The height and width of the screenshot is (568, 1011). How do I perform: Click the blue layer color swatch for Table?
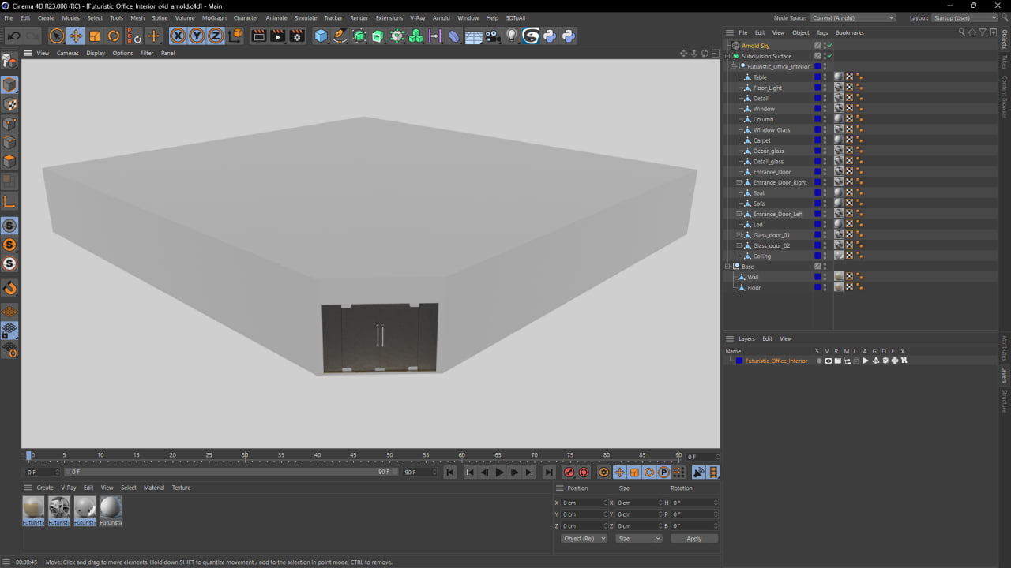[817, 77]
